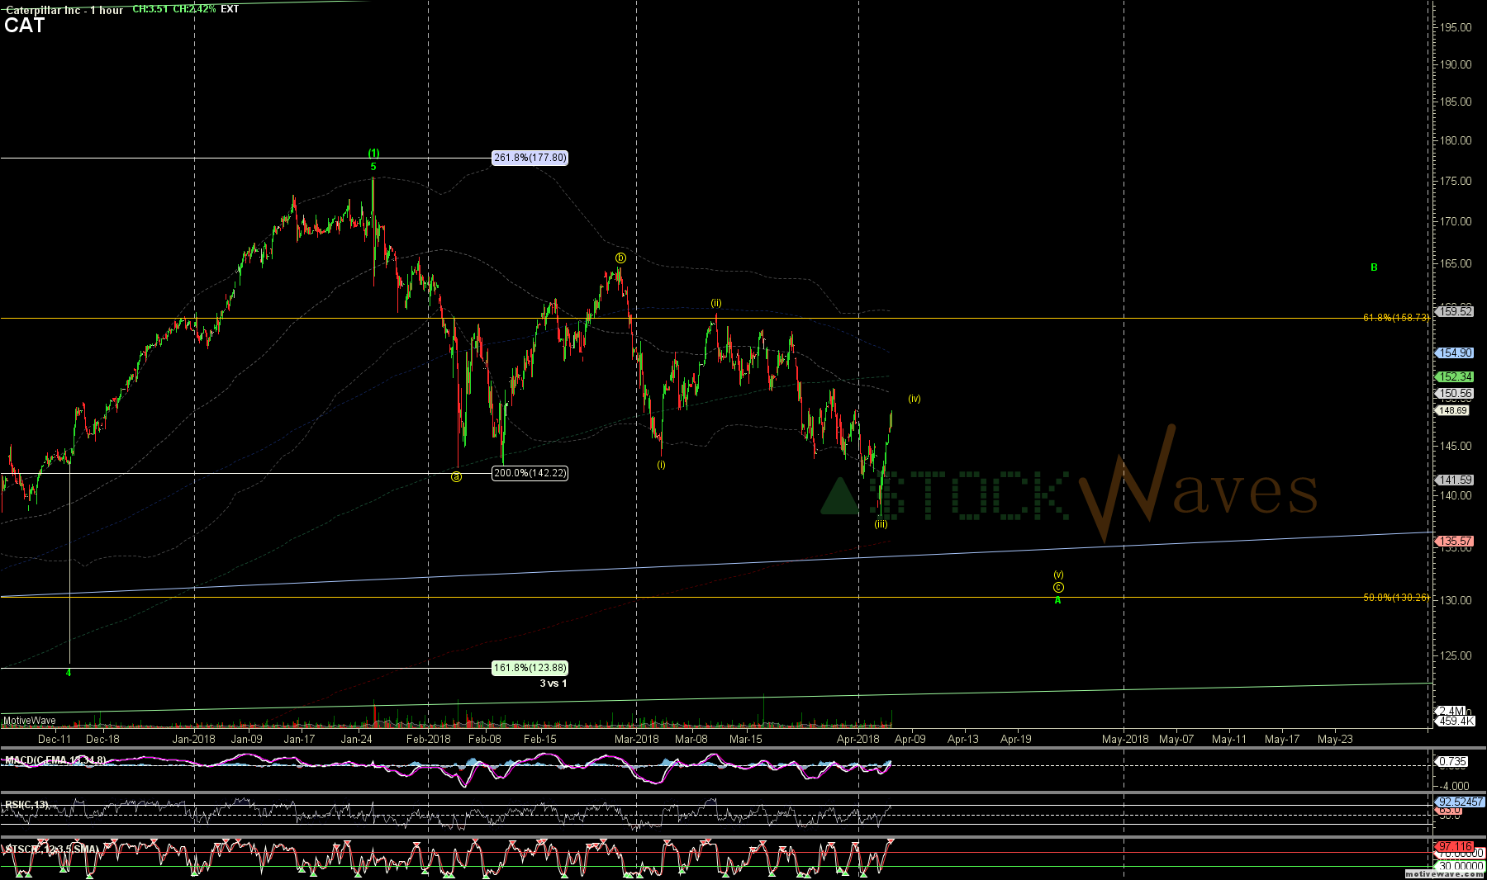This screenshot has width=1487, height=880.
Task: Click the 145.00 price axis label
Action: pos(1456,446)
